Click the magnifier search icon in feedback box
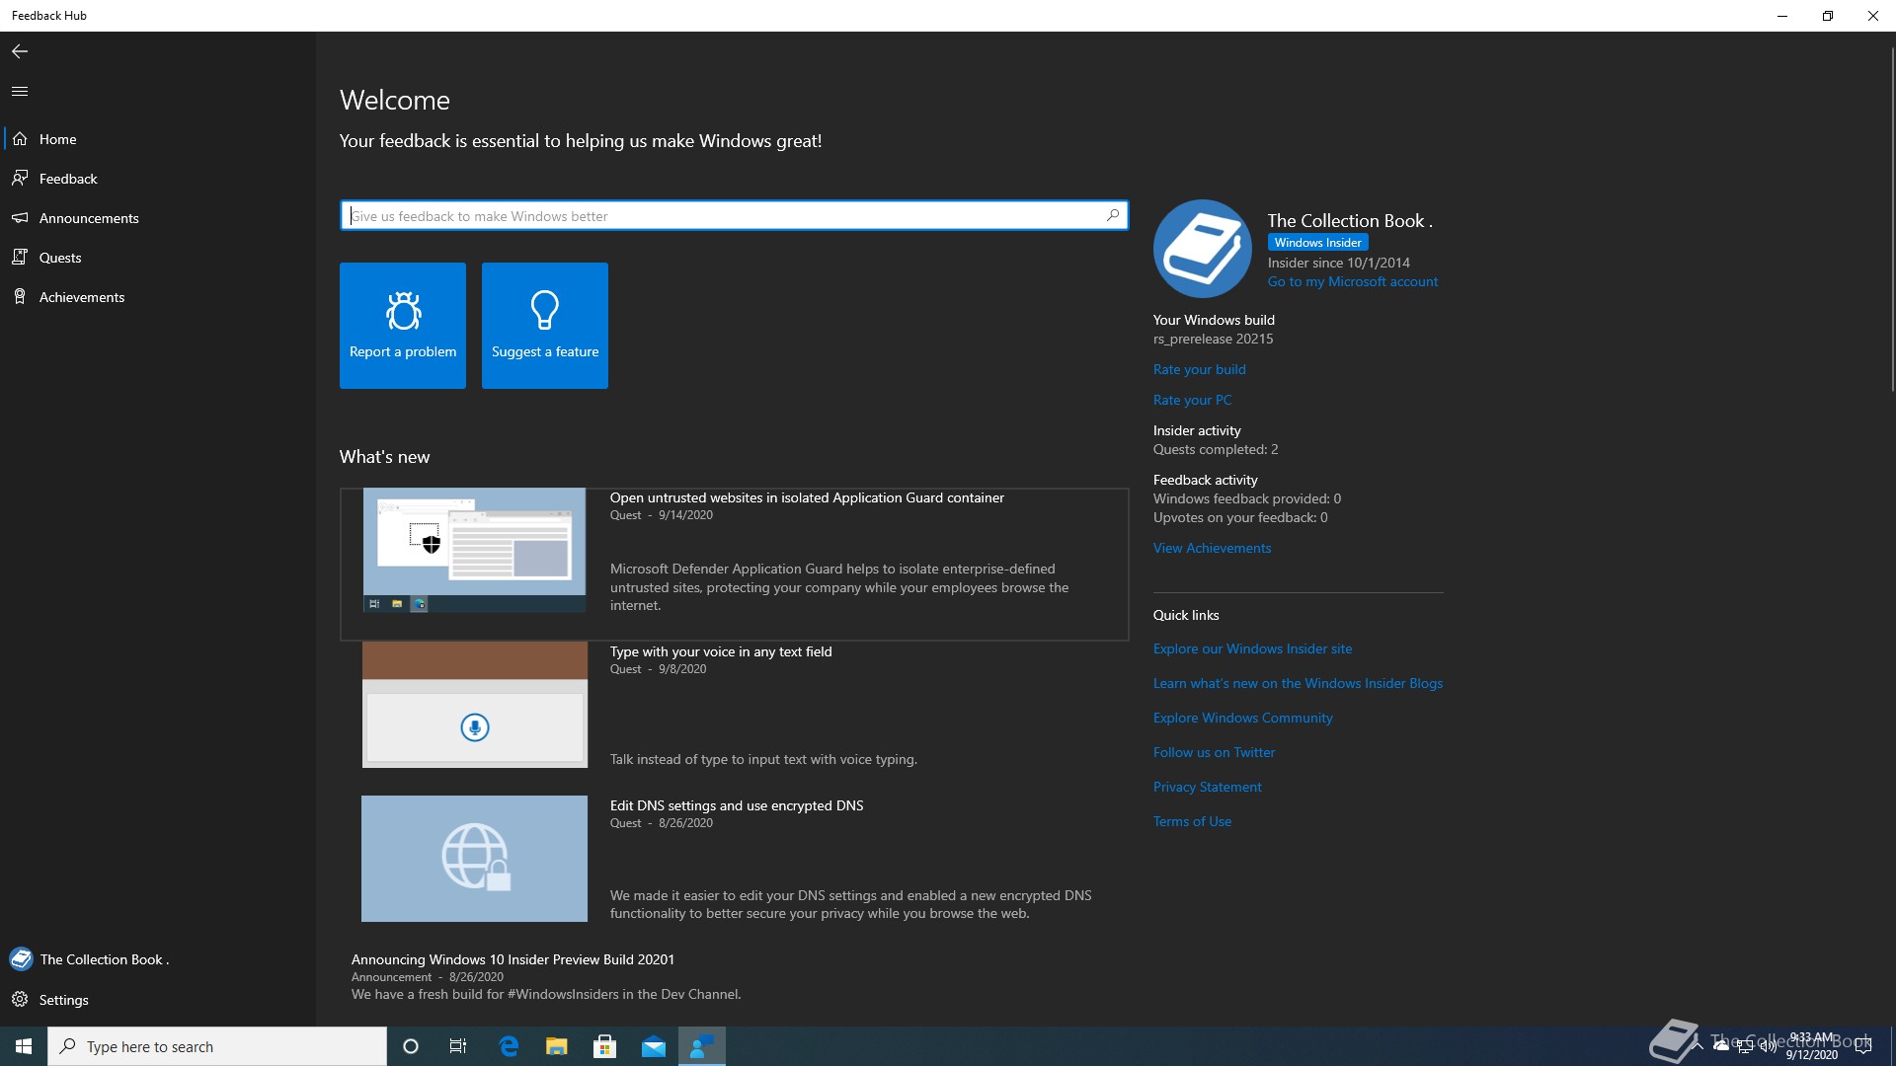1896x1066 pixels. click(x=1113, y=215)
